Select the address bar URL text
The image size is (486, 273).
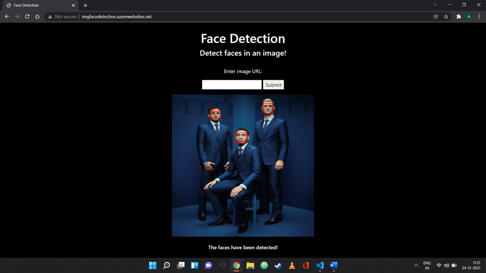pos(116,17)
